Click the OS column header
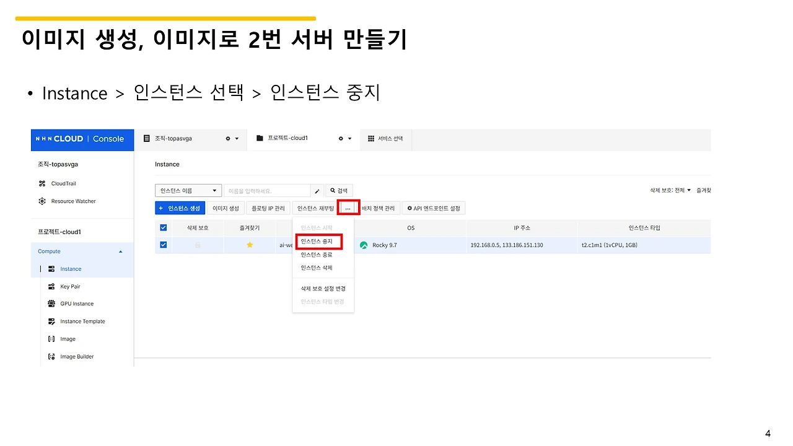793x446 pixels. click(411, 228)
